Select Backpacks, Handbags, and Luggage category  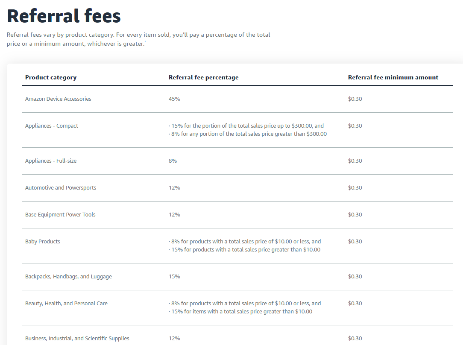pos(68,276)
